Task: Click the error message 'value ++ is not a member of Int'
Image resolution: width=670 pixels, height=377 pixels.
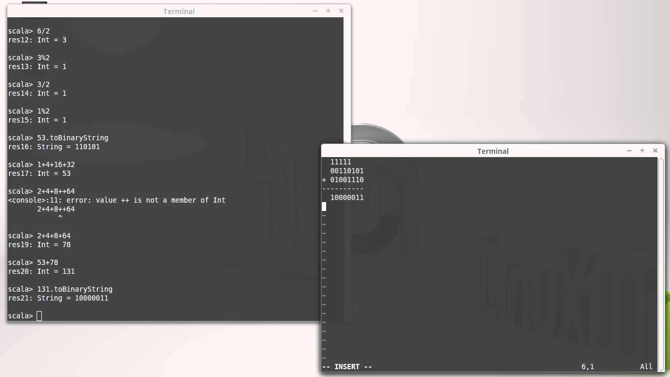Action: pos(161,200)
